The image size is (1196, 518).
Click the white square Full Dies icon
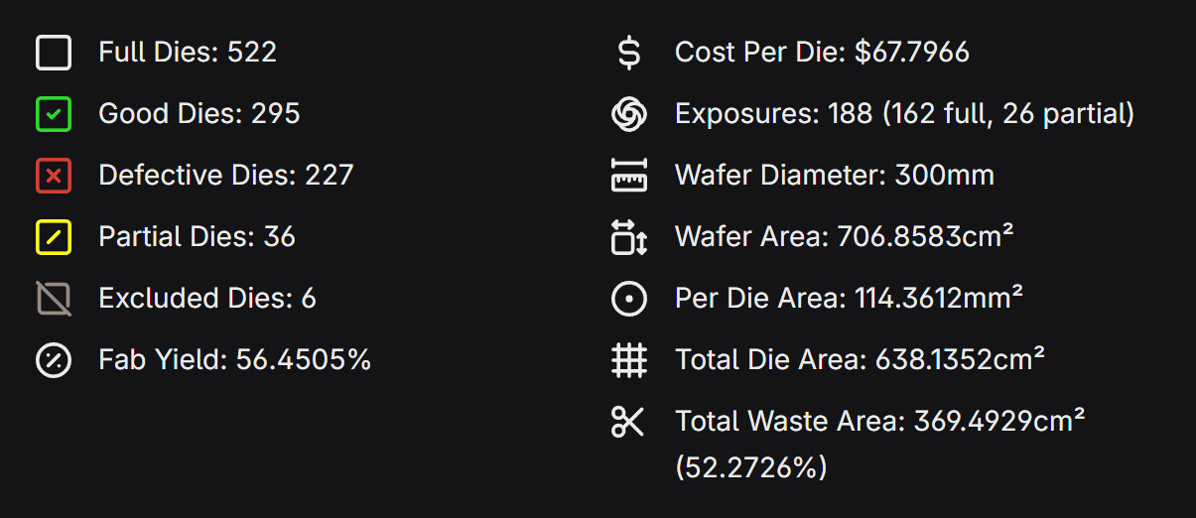[x=54, y=53]
